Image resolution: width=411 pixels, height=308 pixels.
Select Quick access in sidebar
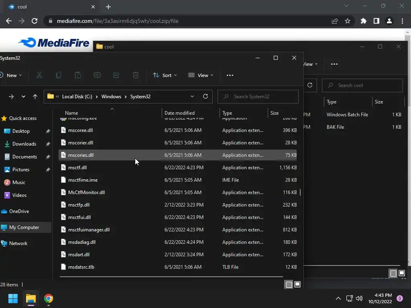pyautogui.click(x=23, y=118)
